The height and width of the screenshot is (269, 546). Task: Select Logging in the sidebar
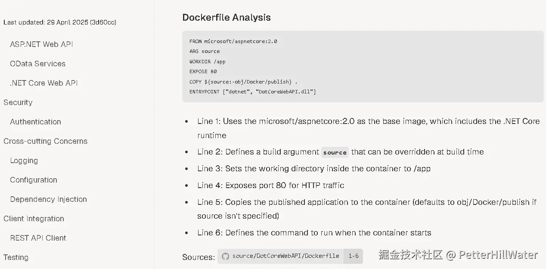pos(24,161)
